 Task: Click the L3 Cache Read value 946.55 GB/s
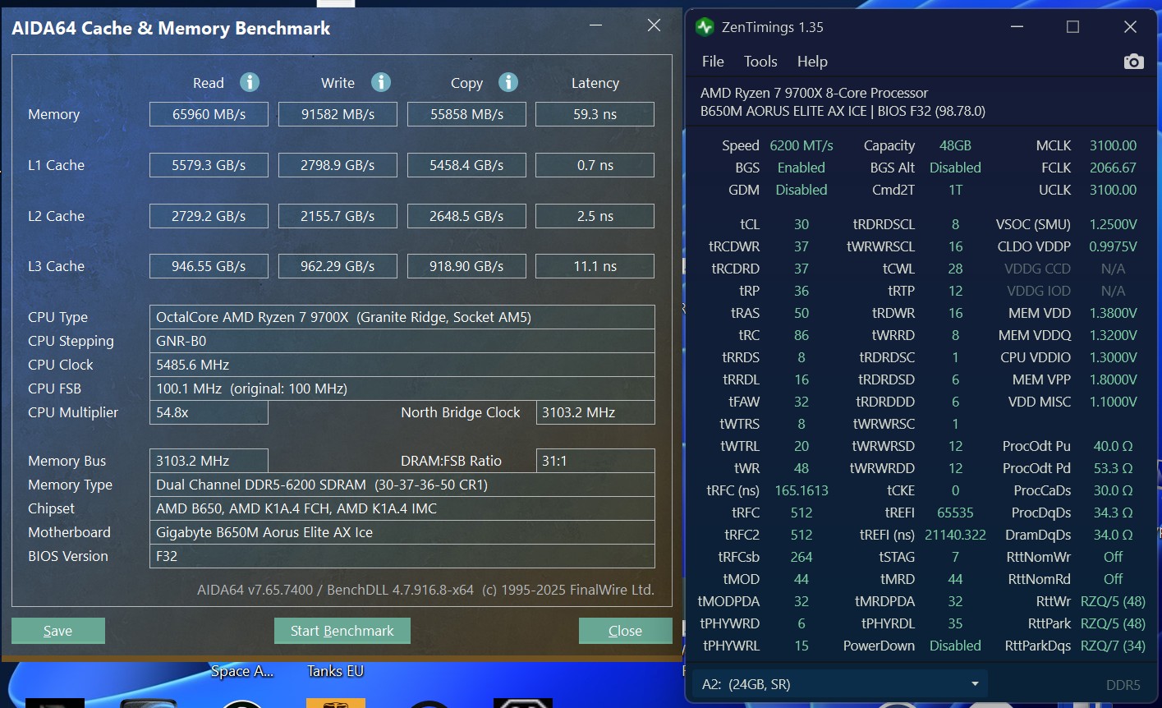point(209,266)
